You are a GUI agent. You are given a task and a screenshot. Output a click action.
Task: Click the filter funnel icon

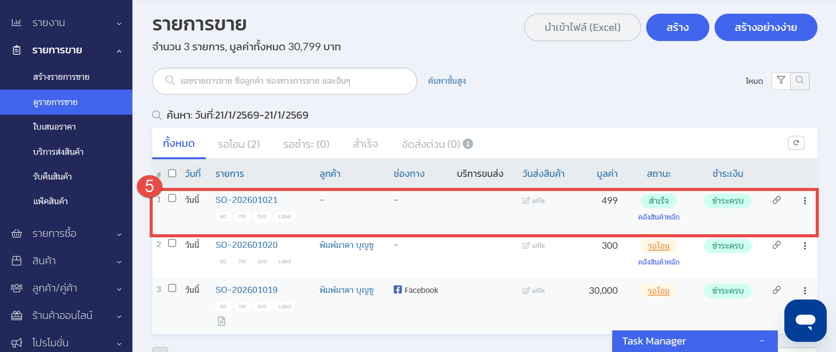781,81
